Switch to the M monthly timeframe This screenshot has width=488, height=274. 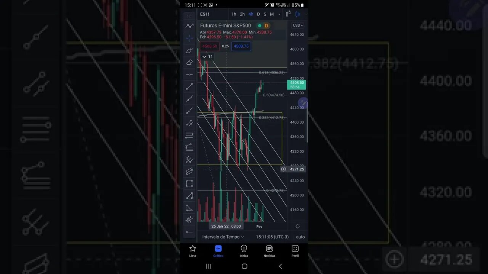272,14
